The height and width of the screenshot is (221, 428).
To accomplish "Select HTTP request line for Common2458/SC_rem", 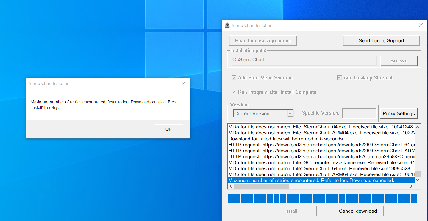I will [321, 157].
